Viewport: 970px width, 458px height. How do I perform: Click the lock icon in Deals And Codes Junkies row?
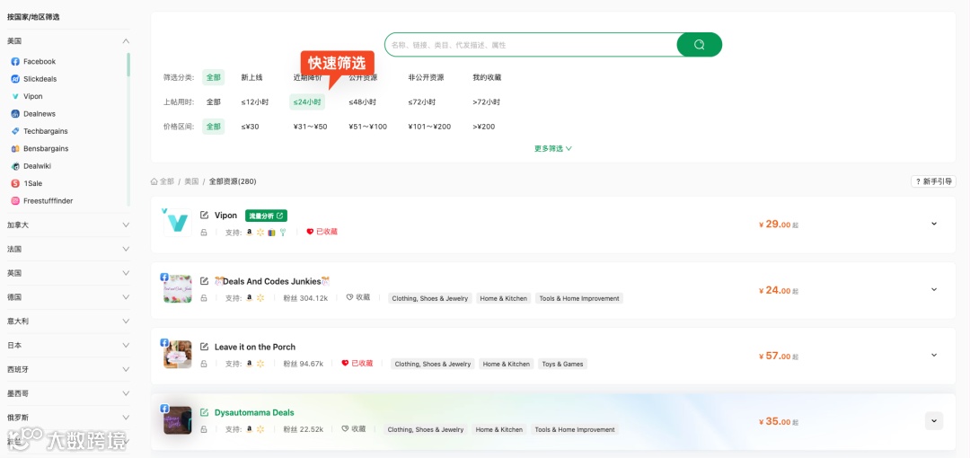click(204, 298)
